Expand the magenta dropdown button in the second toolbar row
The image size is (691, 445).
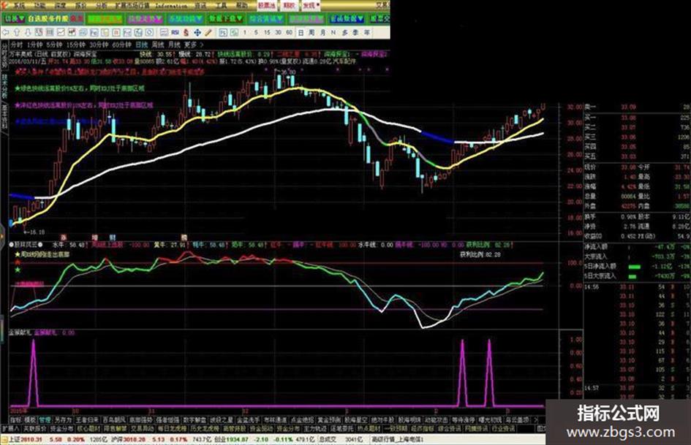(x=145, y=19)
